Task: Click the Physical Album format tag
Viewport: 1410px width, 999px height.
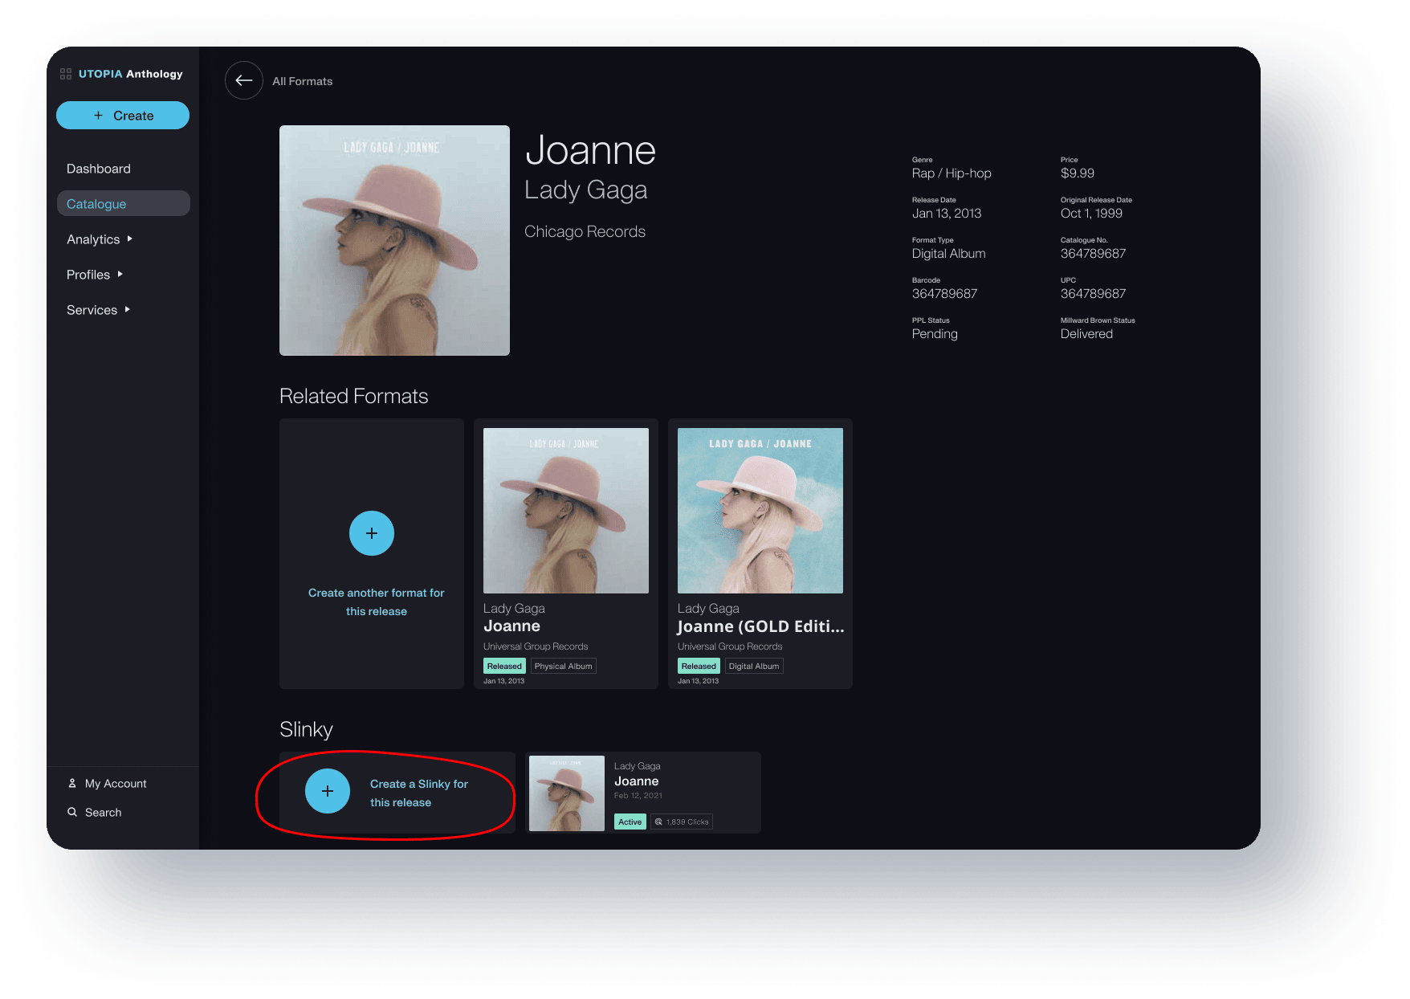Action: [563, 666]
